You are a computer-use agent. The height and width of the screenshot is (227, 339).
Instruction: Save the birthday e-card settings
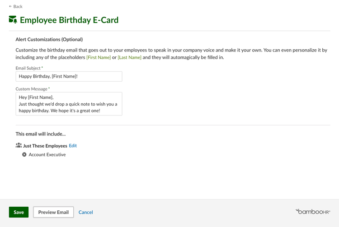[19, 212]
